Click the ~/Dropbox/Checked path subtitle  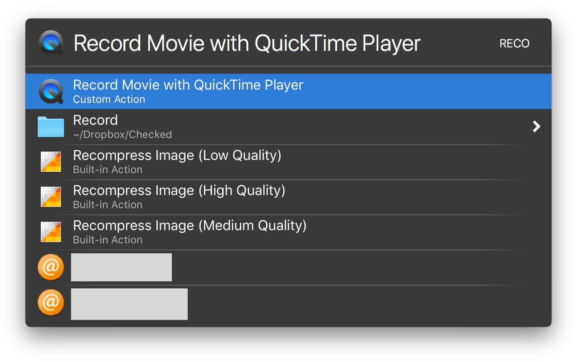[x=122, y=135]
